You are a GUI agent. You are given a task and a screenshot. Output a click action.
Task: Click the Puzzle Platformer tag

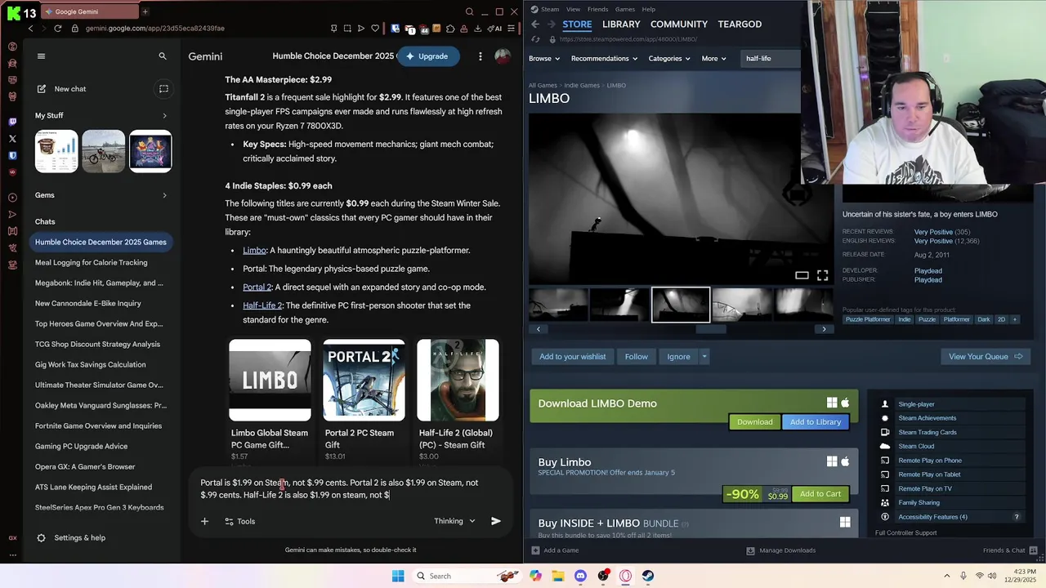[868, 319]
